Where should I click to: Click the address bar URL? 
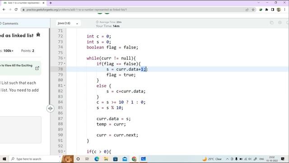pos(76,10)
